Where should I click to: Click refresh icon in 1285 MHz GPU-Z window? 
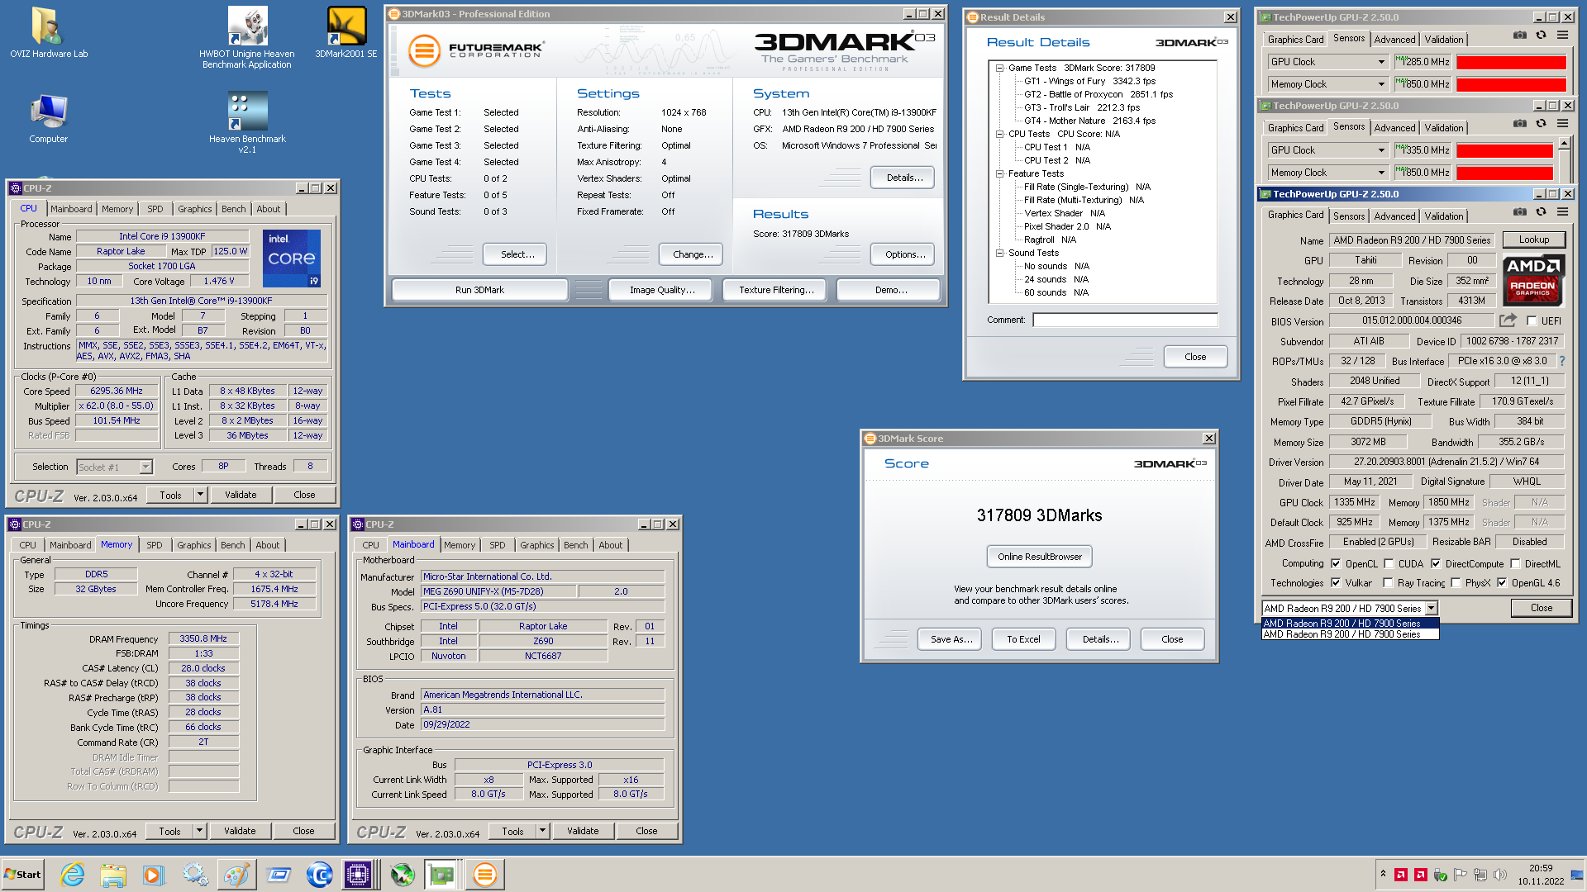point(1541,36)
